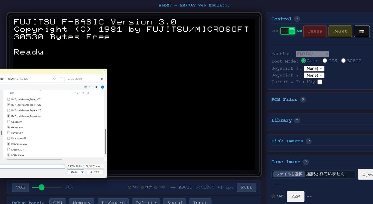Open the Memory debug panel
This screenshot has width=373, height=204.
82,201
